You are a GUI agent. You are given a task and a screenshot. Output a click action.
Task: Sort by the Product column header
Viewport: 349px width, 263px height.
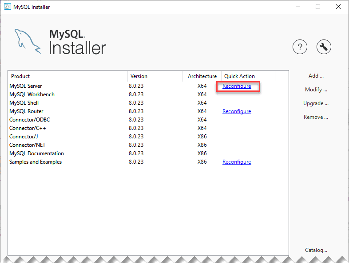coord(67,76)
